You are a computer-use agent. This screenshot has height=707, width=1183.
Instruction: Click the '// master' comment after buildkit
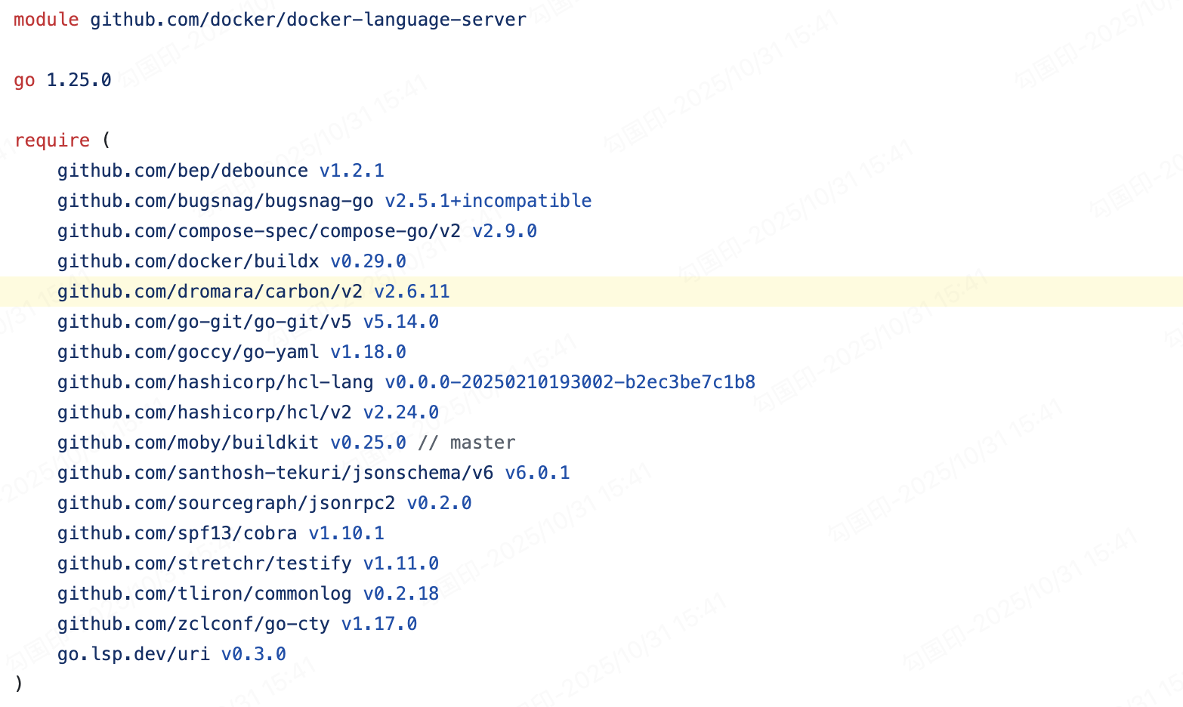(x=466, y=443)
